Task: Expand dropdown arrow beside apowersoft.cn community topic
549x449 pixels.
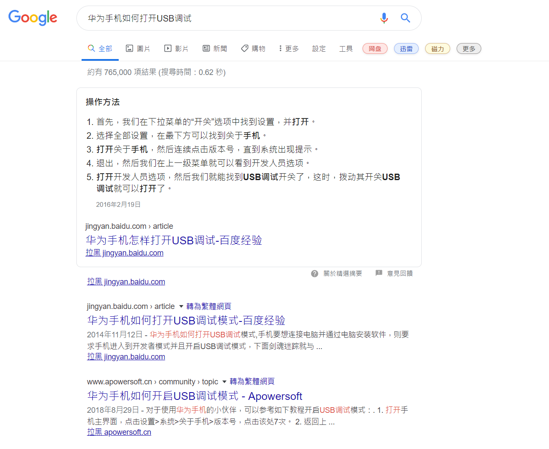Action: [224, 382]
